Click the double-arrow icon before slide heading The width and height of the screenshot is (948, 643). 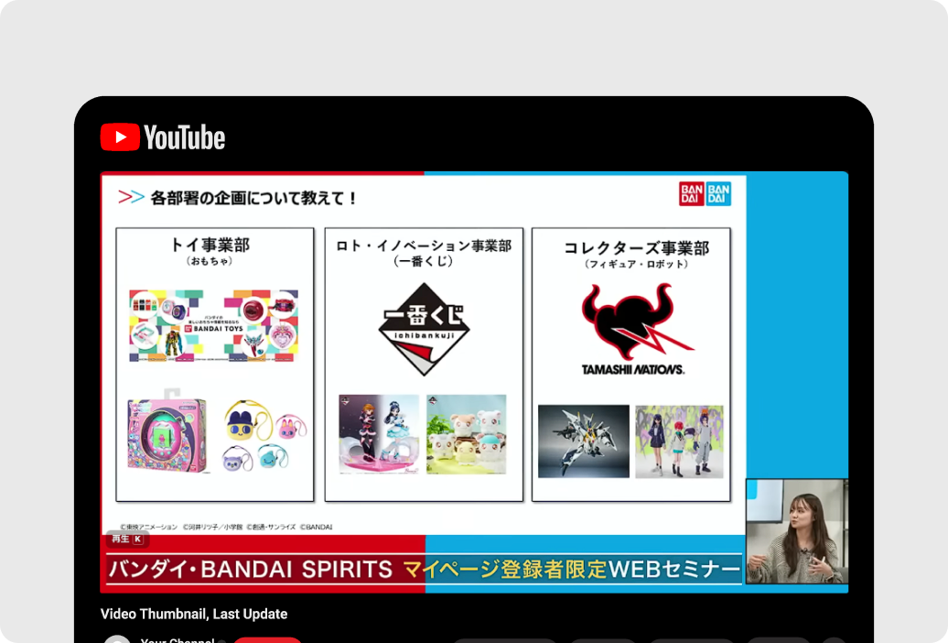pyautogui.click(x=131, y=197)
